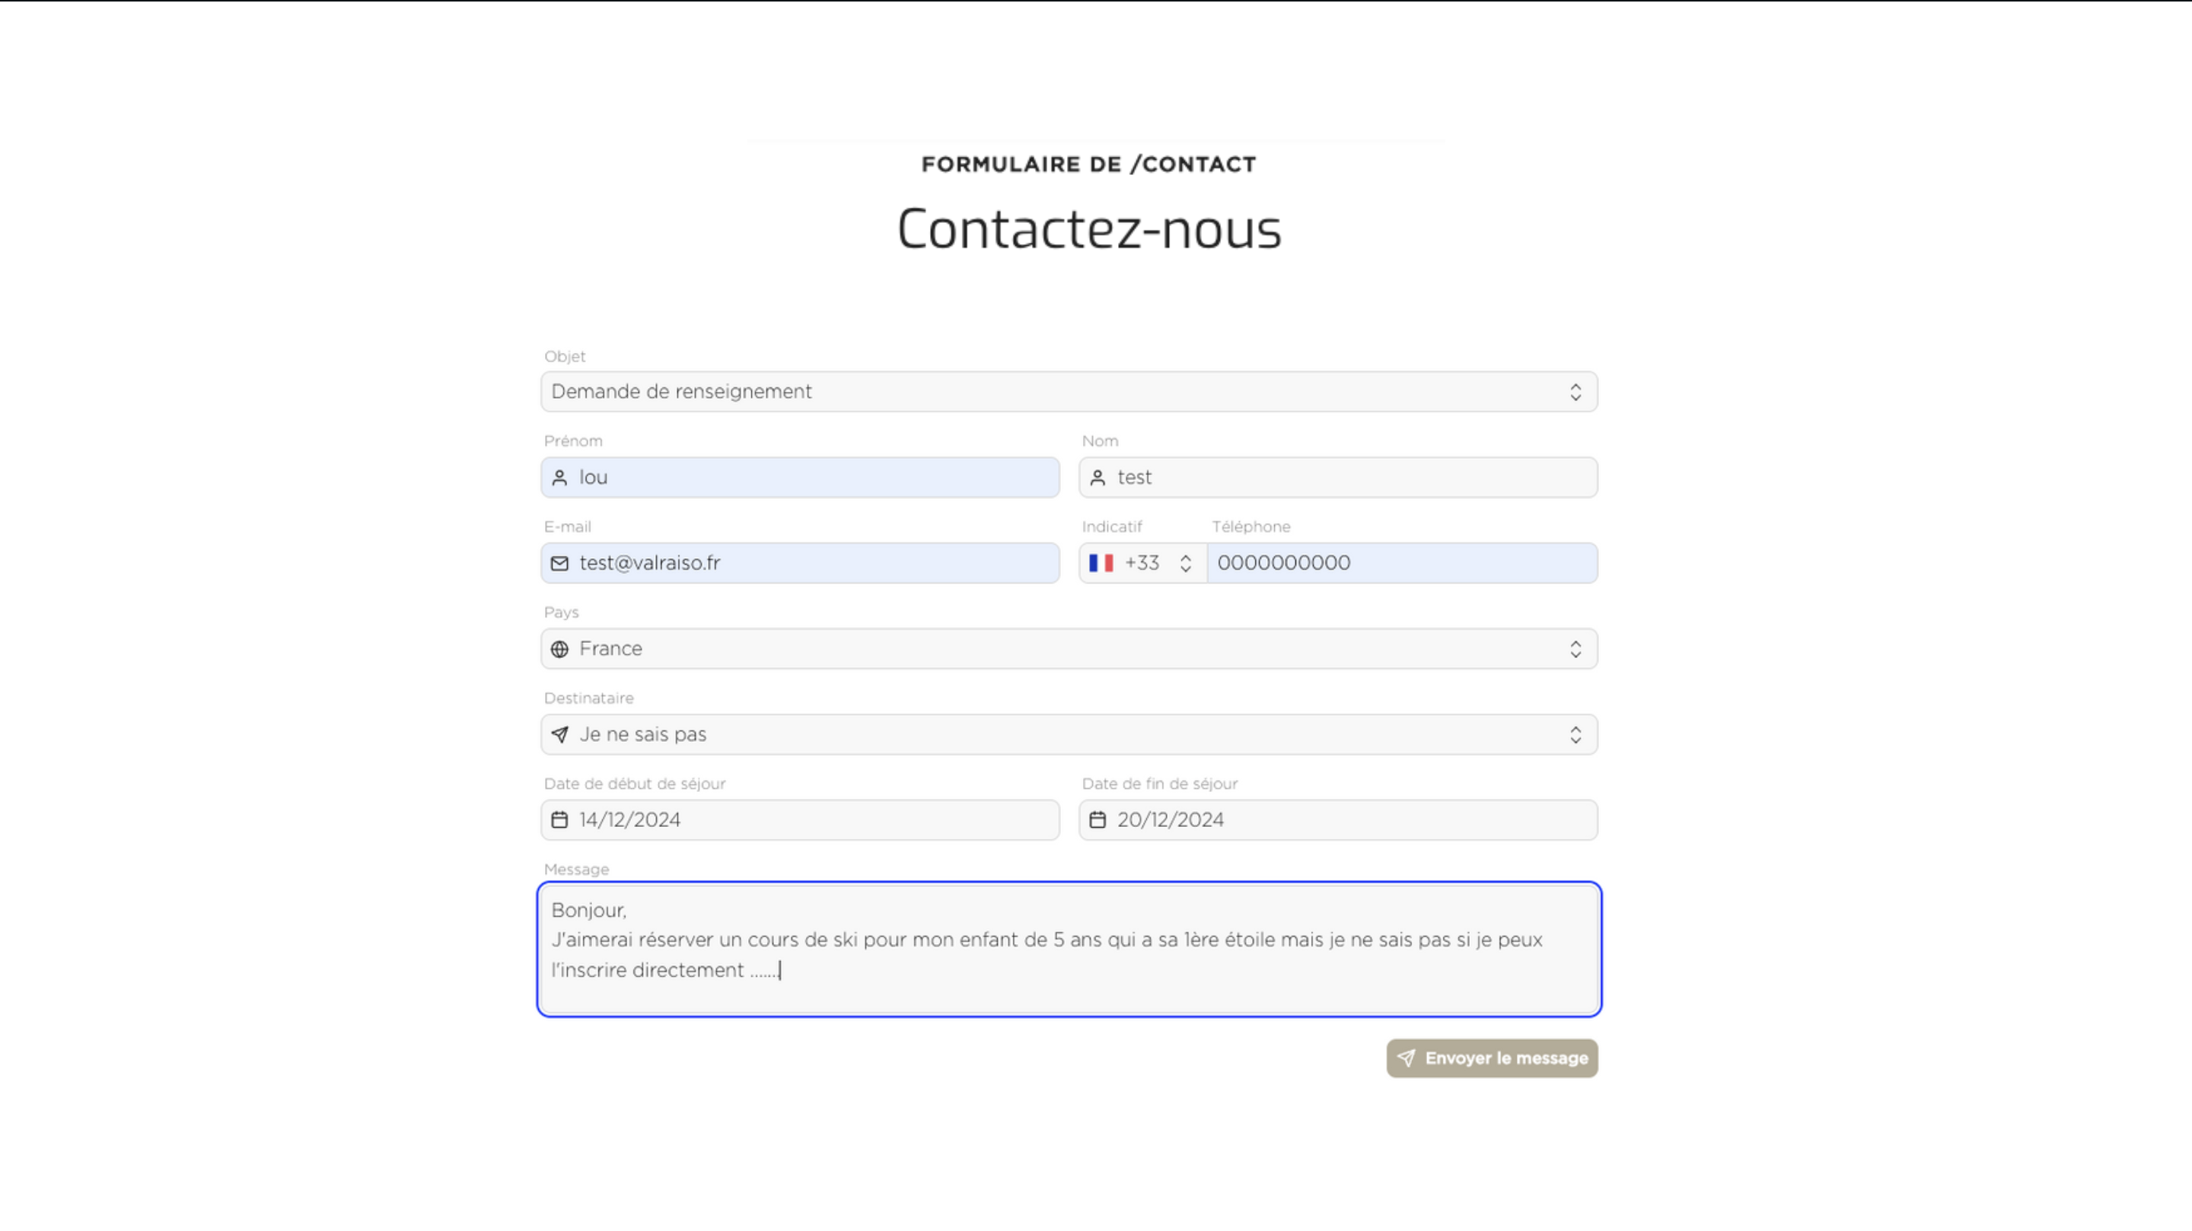The height and width of the screenshot is (1231, 2192).
Task: Click calendar icon for start date
Action: pyautogui.click(x=559, y=820)
